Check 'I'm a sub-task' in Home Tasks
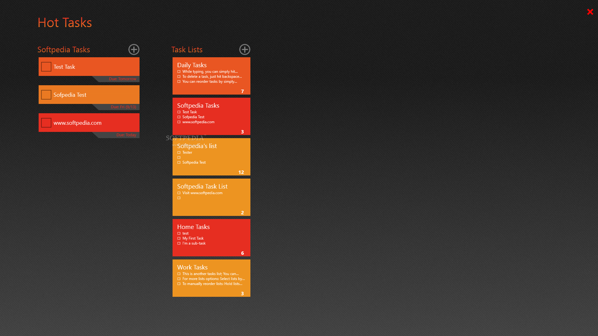 (x=179, y=243)
